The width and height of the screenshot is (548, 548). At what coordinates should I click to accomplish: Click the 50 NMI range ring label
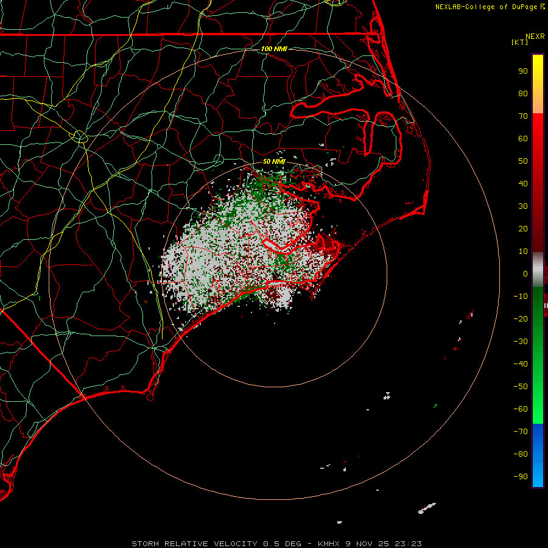[274, 161]
